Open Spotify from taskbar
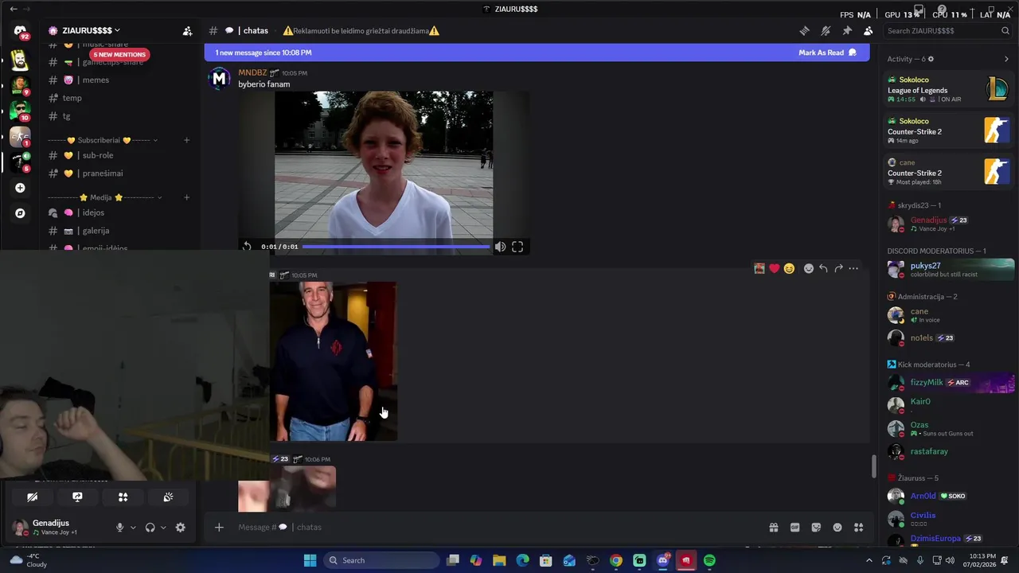The image size is (1019, 573). click(x=709, y=560)
